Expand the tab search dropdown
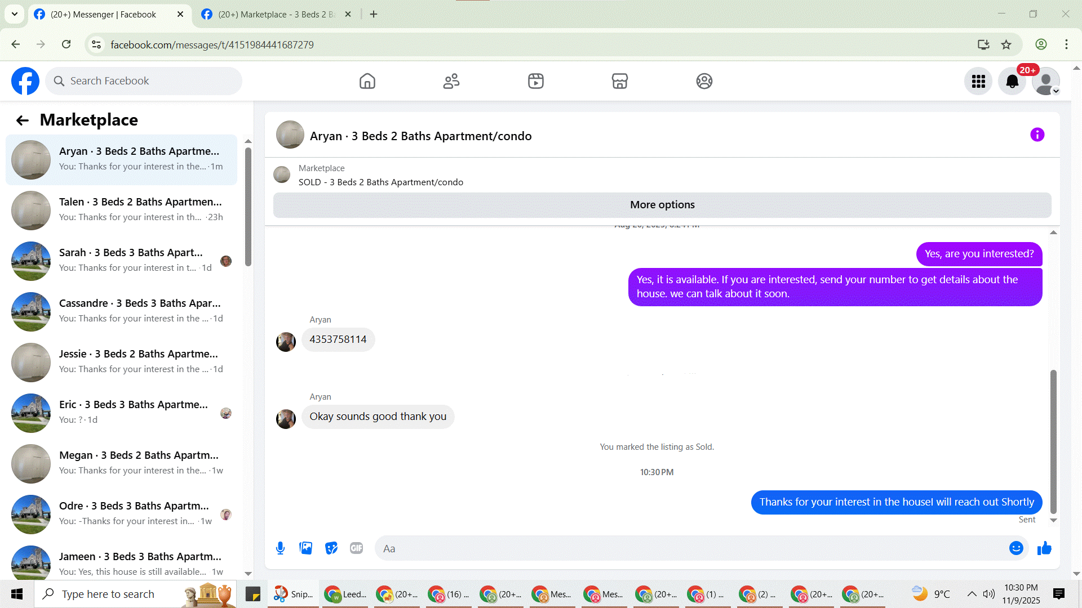The width and height of the screenshot is (1082, 608). click(15, 15)
